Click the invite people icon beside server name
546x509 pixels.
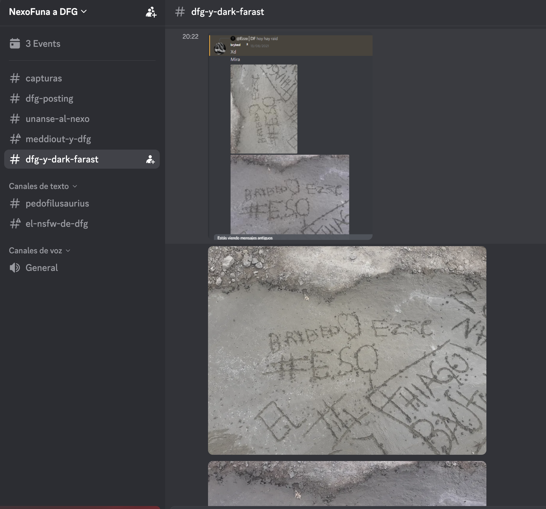151,12
